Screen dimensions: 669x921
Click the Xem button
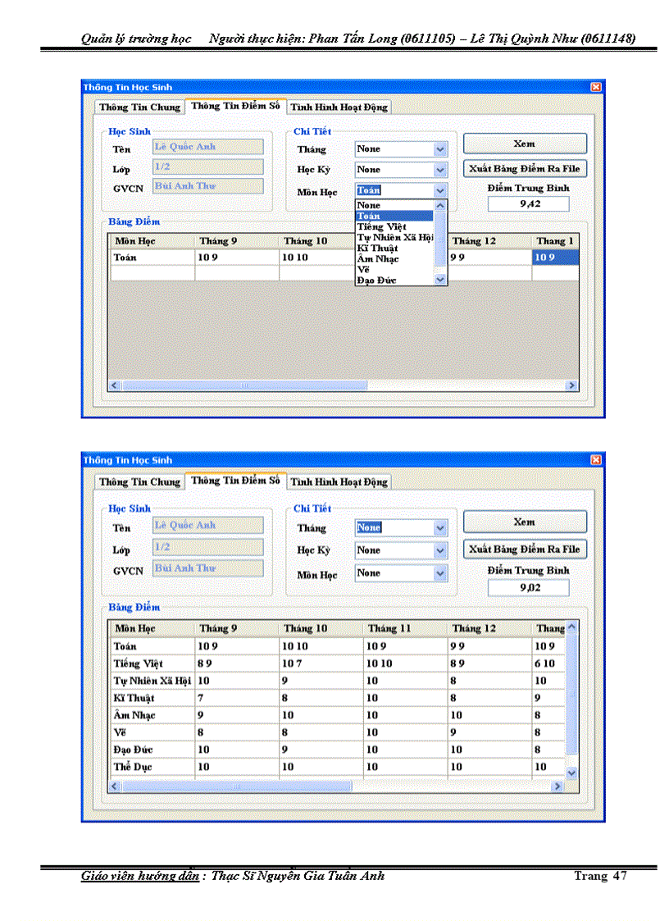coord(524,143)
